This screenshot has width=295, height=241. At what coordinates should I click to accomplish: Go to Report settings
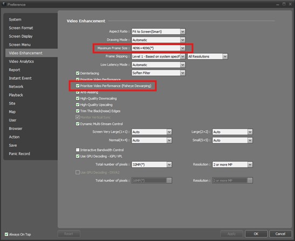pos(15,70)
